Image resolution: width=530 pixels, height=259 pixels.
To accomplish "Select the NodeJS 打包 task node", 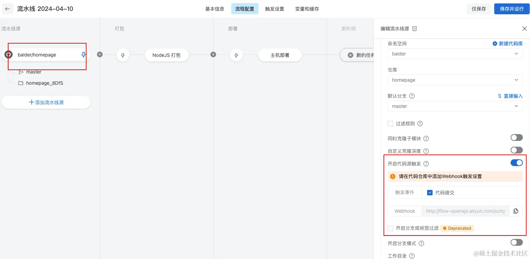I will [166, 55].
